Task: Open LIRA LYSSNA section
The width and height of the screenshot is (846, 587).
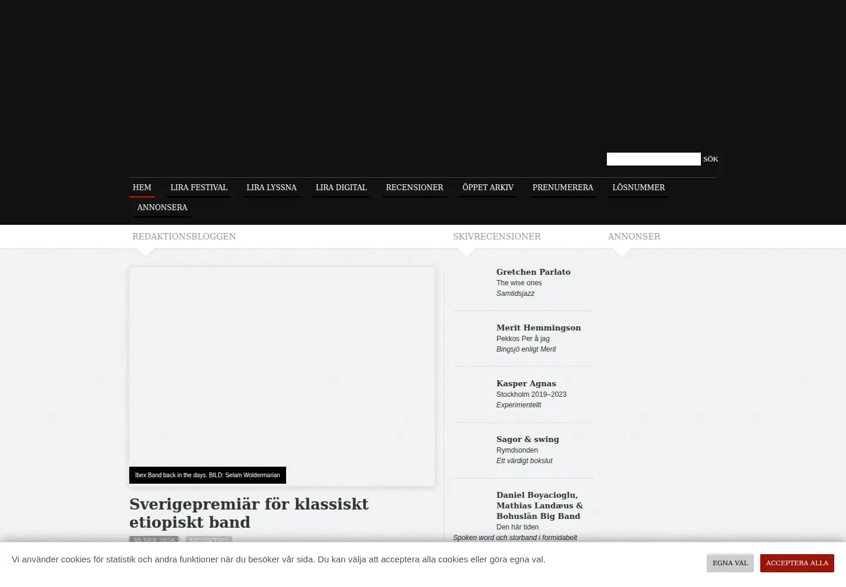Action: 271,187
